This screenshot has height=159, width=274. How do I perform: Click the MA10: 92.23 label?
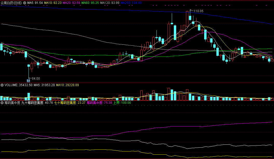pos(53,3)
